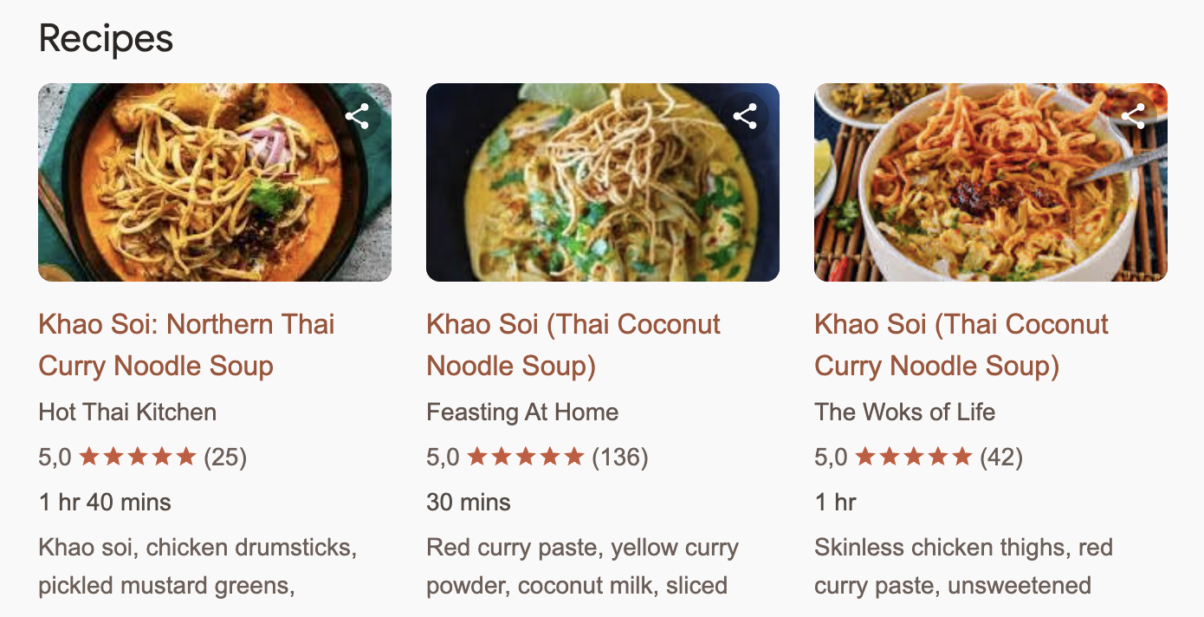Click share icon on Woks of Life recipe
Viewport: 1204px width, 617px height.
[1133, 116]
